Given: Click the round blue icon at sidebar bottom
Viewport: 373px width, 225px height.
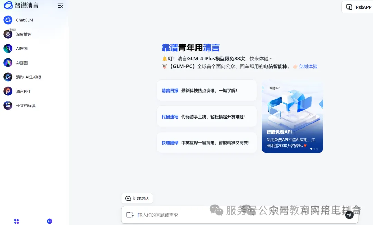Looking at the screenshot, I should tap(49, 221).
